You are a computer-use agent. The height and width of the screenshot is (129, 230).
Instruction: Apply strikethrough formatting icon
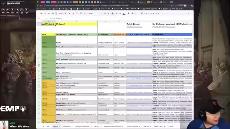click(x=120, y=14)
